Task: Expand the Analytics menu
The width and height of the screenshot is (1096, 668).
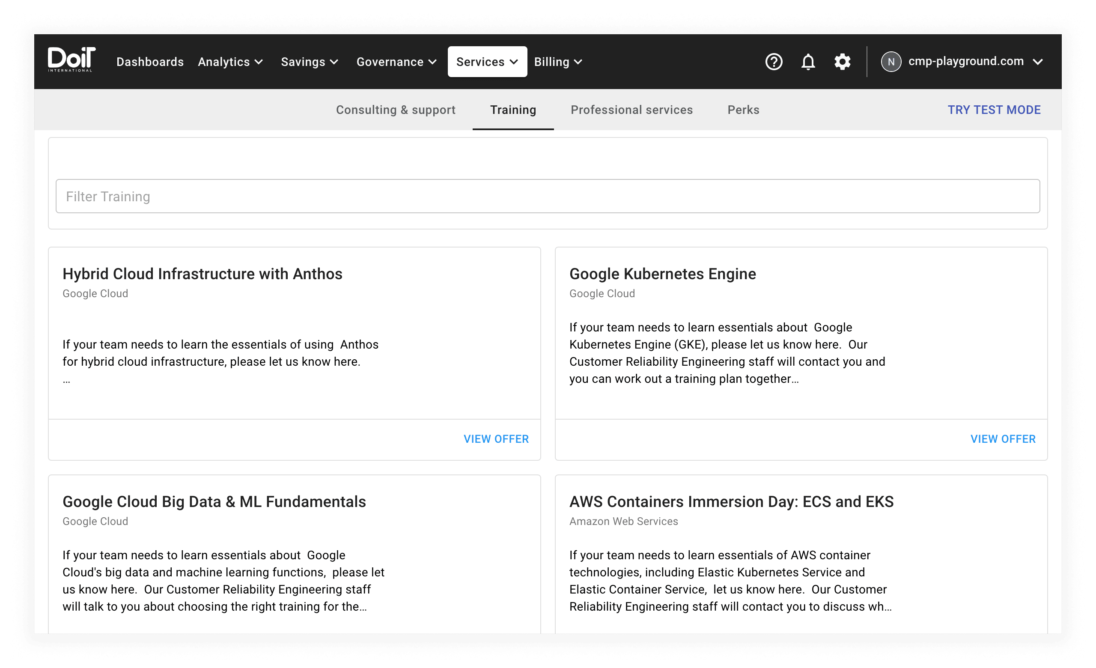Action: pyautogui.click(x=230, y=62)
